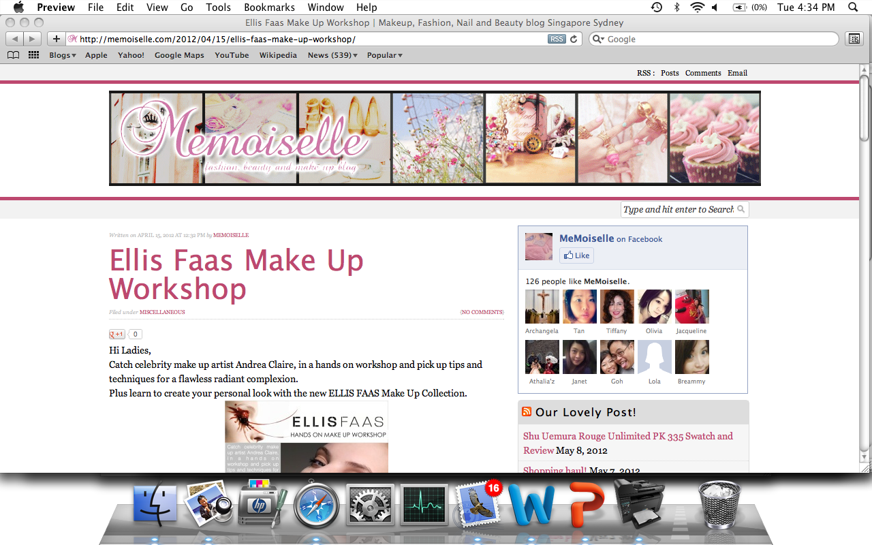The image size is (872, 545).
Task: Click the Google +1 button
Action: coord(117,334)
